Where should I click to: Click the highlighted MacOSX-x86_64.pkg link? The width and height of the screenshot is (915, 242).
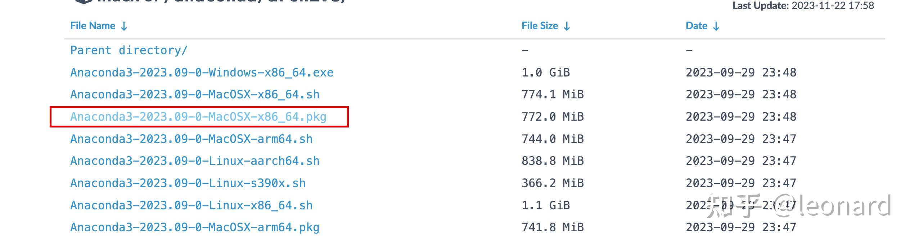coord(198,117)
